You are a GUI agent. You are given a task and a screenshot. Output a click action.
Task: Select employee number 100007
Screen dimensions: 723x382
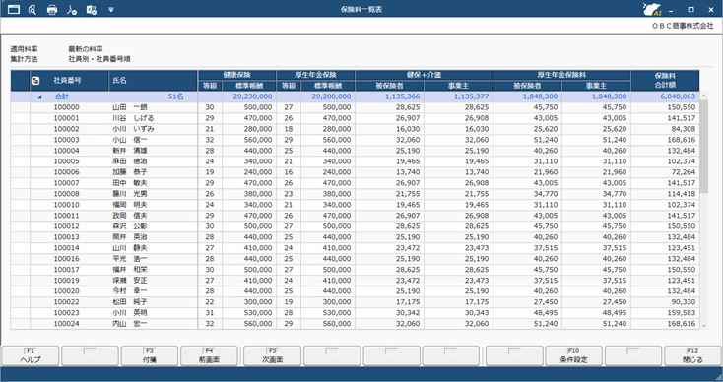tap(66, 183)
